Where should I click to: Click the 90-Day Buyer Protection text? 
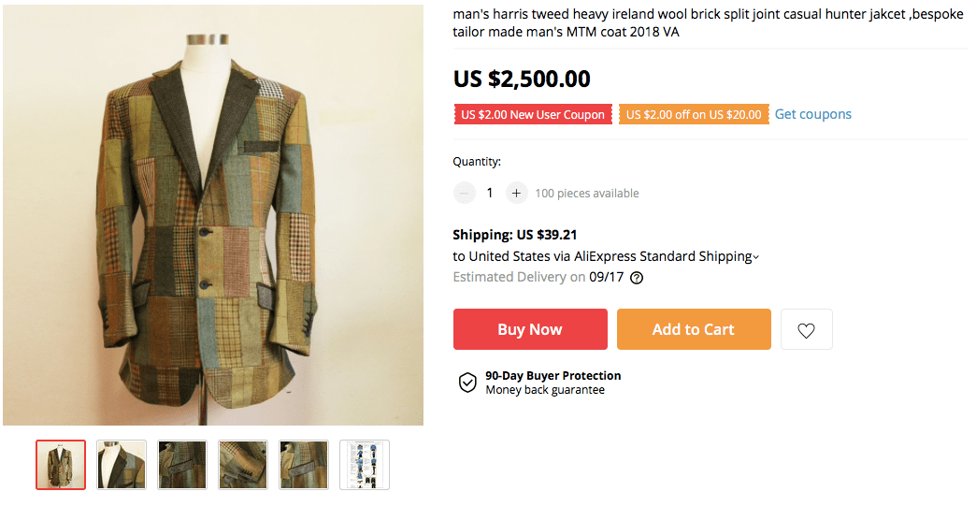(553, 376)
